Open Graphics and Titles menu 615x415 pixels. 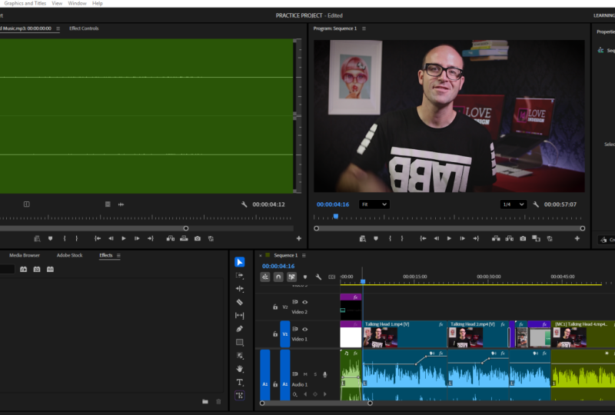25,3
